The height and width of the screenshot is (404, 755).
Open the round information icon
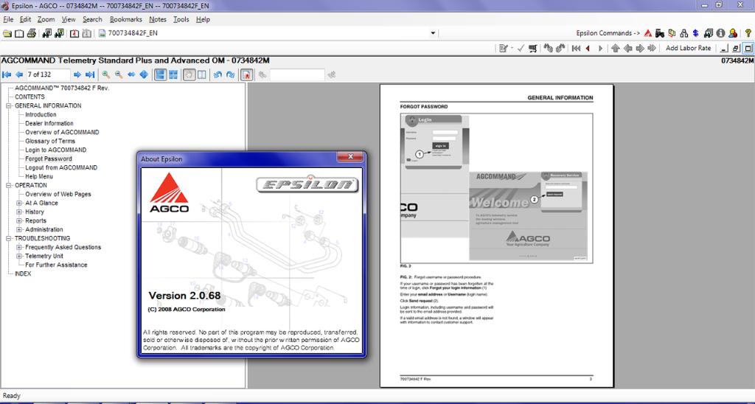(x=720, y=33)
